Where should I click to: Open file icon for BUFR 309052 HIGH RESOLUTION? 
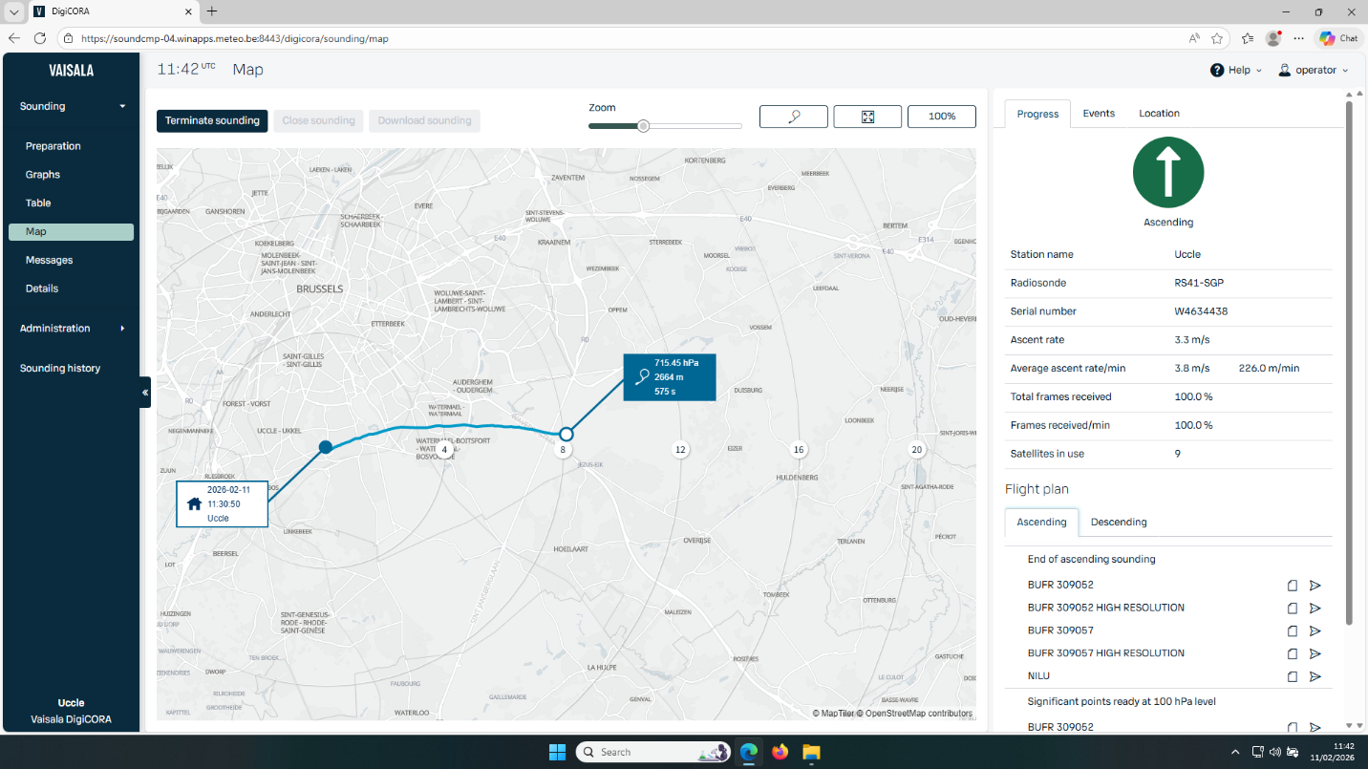click(x=1292, y=608)
